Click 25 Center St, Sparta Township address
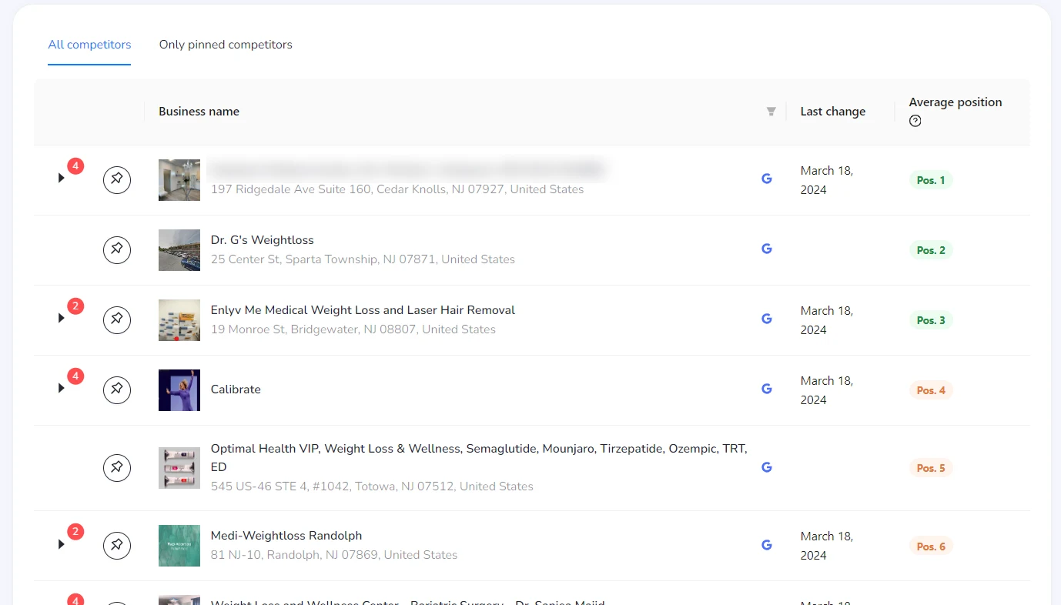1061x605 pixels. click(x=363, y=259)
